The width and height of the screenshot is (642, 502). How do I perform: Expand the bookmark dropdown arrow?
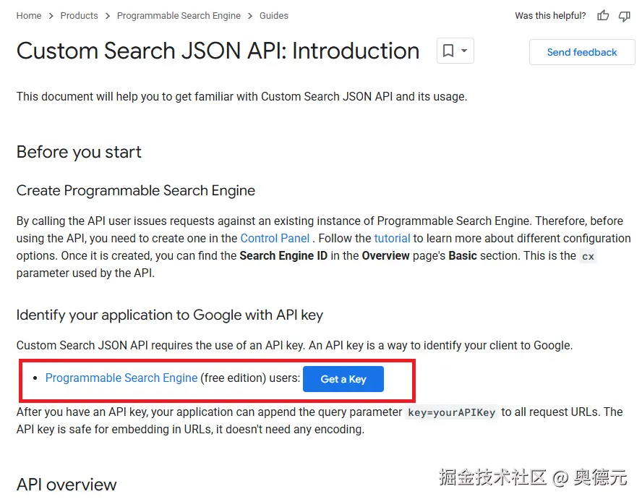point(464,51)
